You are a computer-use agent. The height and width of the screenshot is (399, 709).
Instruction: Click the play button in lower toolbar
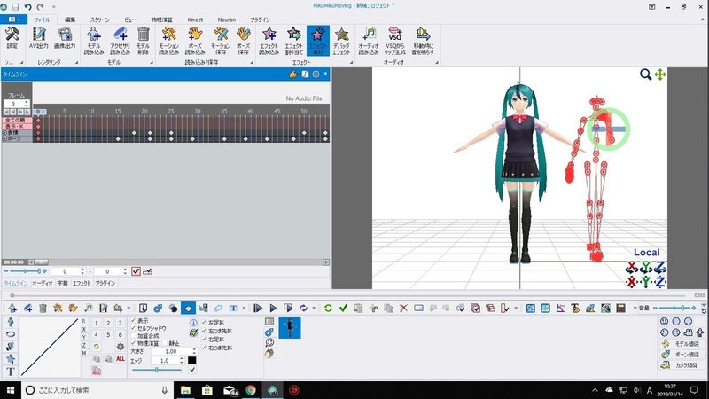273,308
